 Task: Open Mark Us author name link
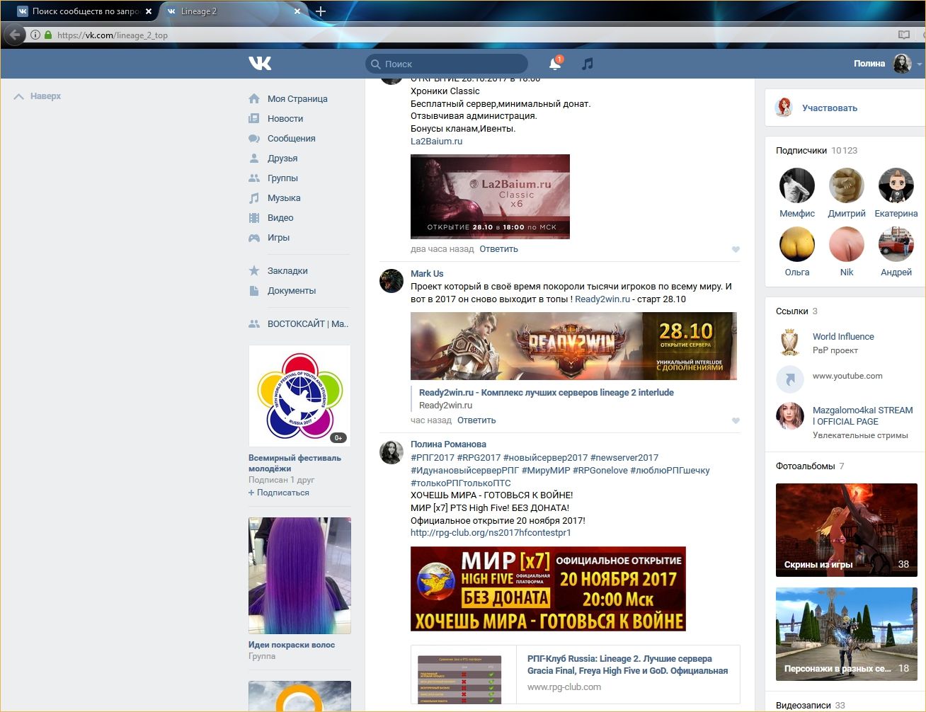pos(427,274)
